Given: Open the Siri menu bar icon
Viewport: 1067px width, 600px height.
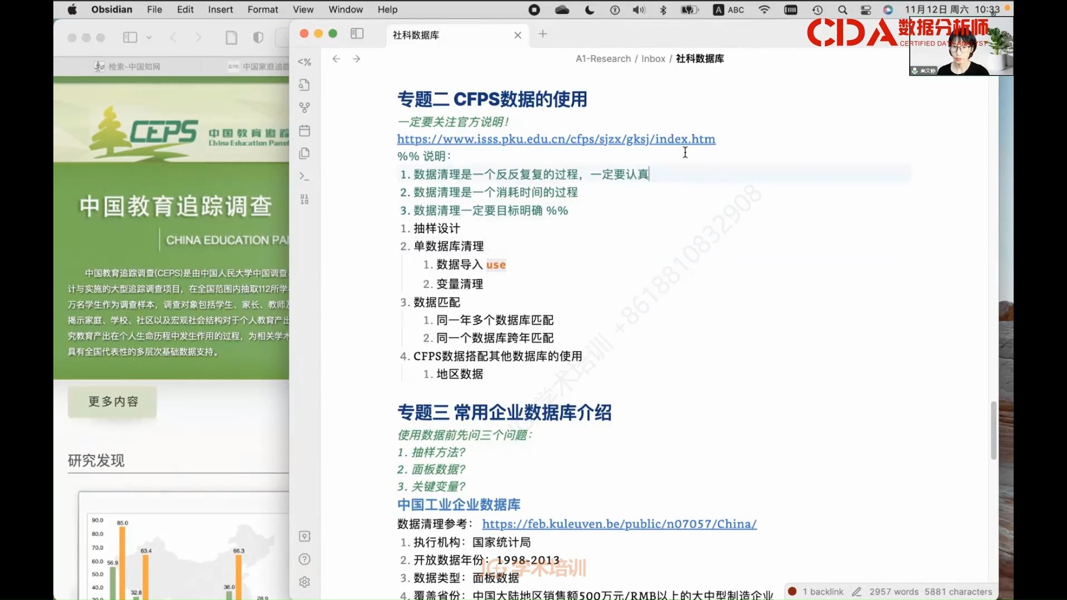Looking at the screenshot, I should tap(888, 9).
